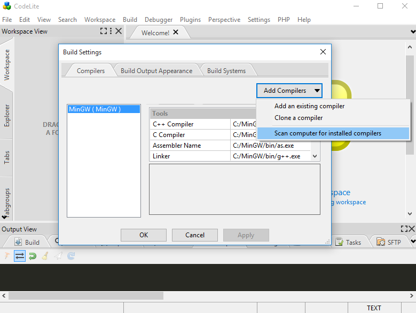Image resolution: width=416 pixels, height=313 pixels.
Task: Switch to Build Output Appearance tab
Action: pyautogui.click(x=156, y=71)
